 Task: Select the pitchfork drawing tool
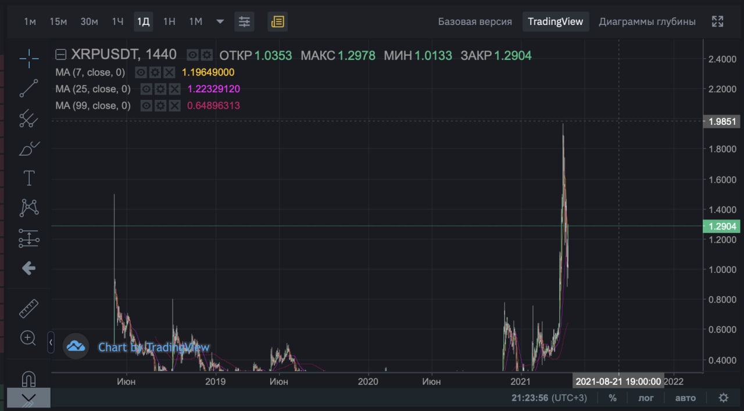28,118
